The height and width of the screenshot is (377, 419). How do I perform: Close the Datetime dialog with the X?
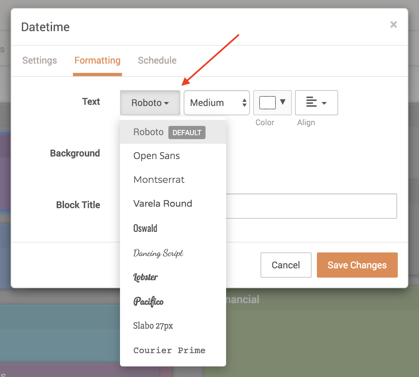[x=393, y=25]
